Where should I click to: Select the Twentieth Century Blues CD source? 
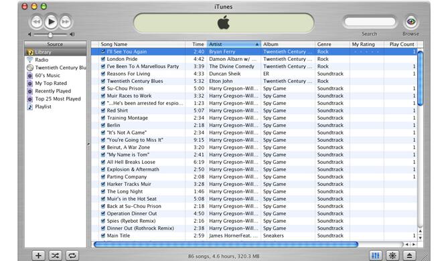pyautogui.click(x=55, y=68)
